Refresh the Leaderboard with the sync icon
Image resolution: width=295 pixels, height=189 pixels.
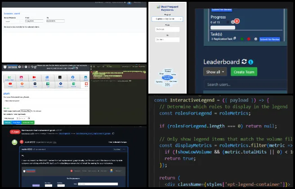click(244, 62)
